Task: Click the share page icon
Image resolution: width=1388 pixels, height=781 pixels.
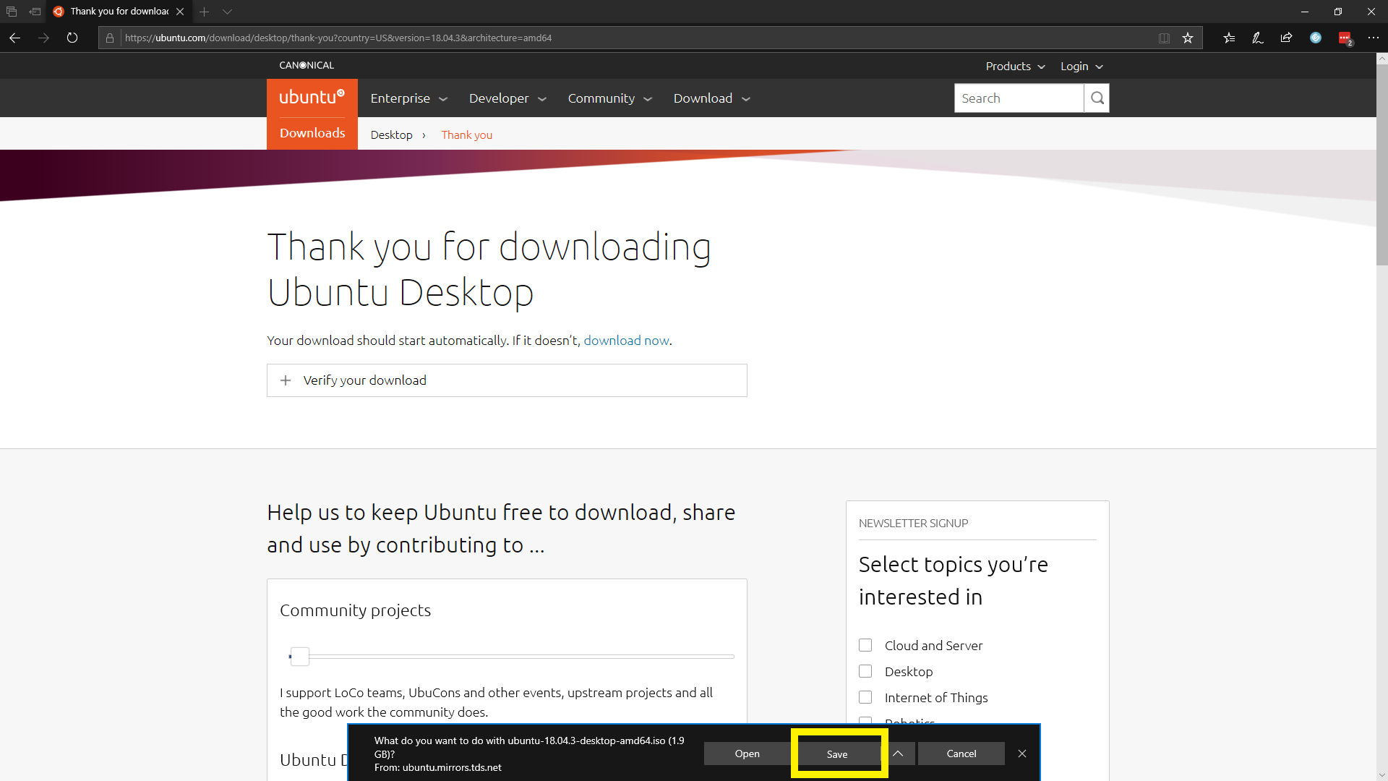Action: (x=1287, y=38)
